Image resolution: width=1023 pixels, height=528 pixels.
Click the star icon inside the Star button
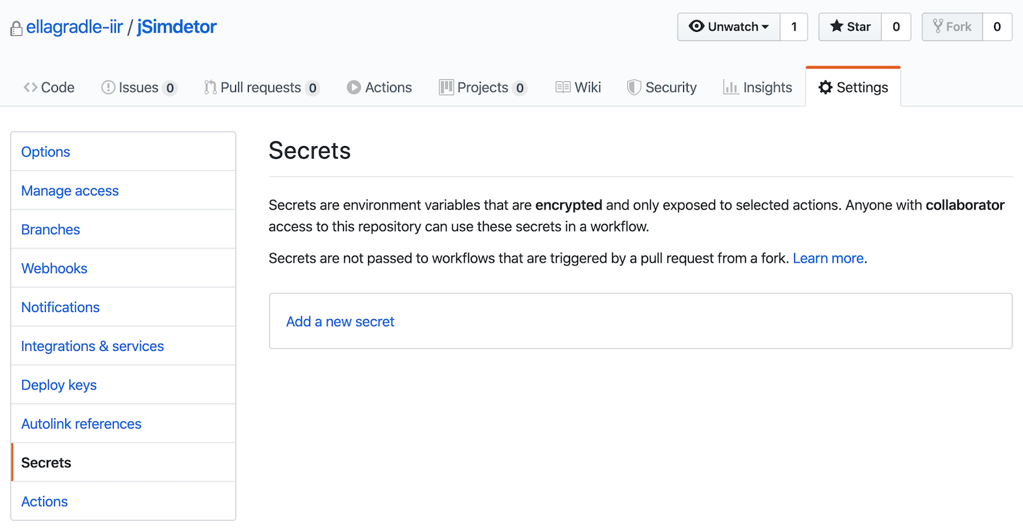coord(836,27)
